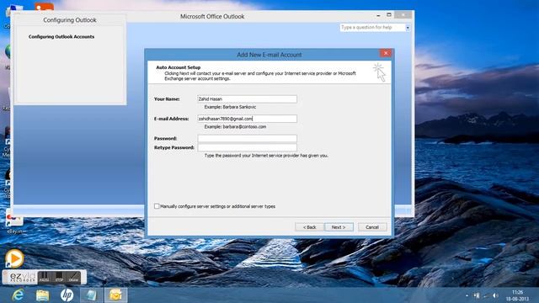Image resolution: width=539 pixels, height=303 pixels.
Task: Click the taskbar icon left of Outlook
Action: [92, 295]
